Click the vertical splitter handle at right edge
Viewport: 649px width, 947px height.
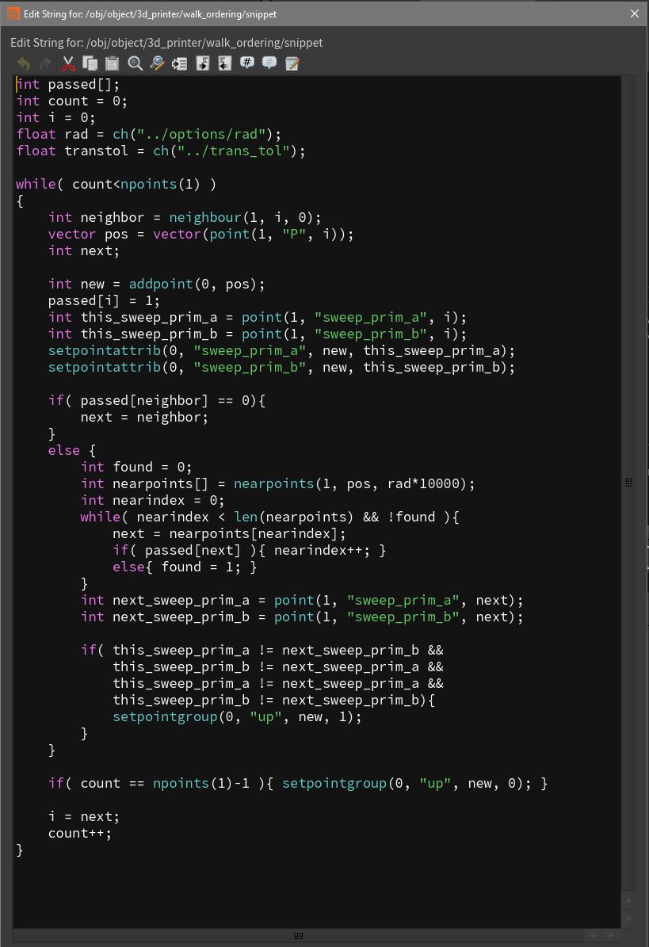click(x=628, y=482)
